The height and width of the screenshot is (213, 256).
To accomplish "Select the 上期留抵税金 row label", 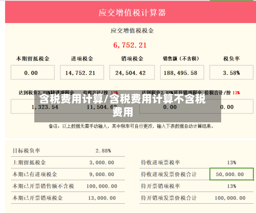I will point(29,162).
